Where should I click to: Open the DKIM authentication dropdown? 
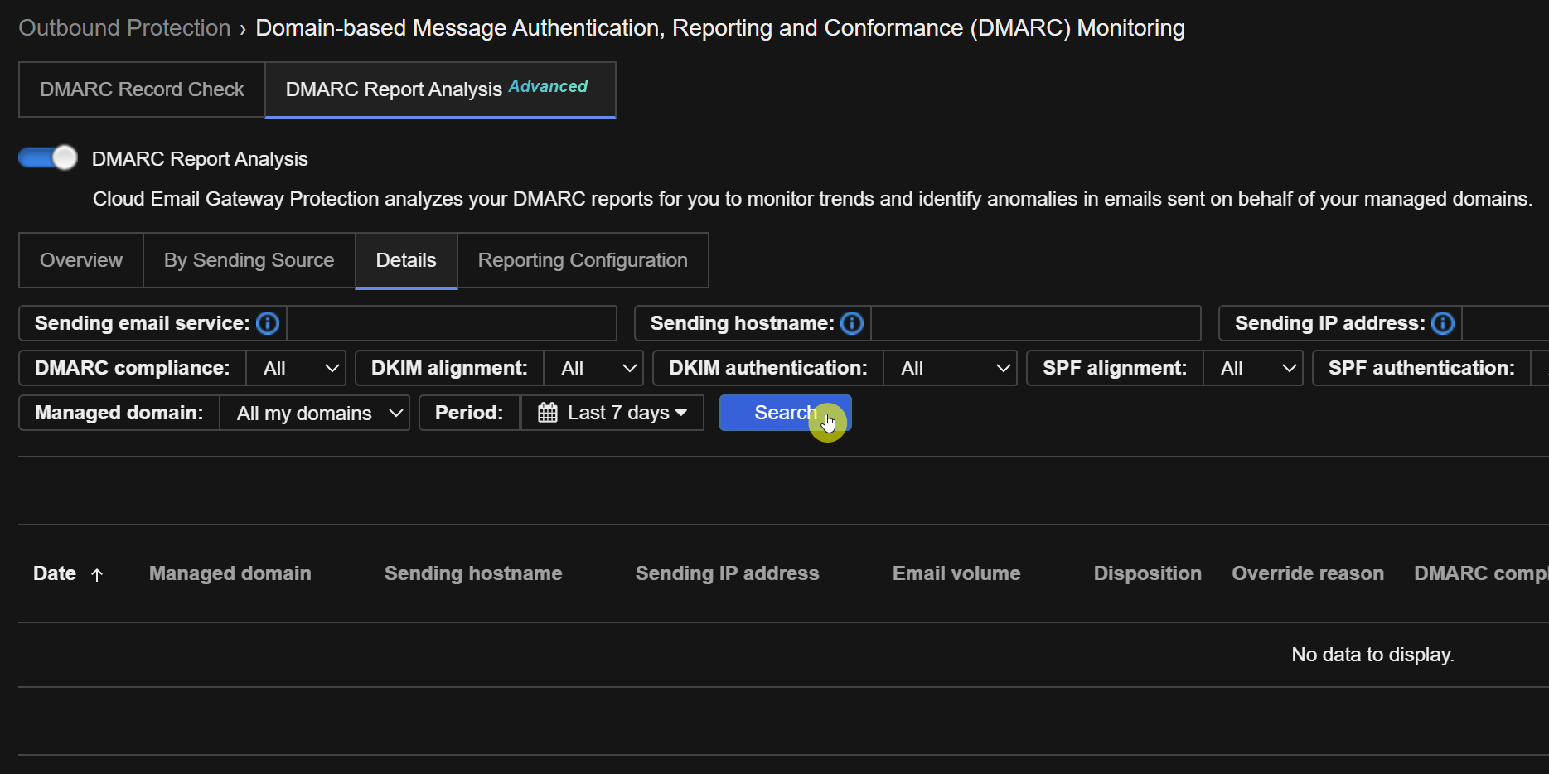[x=951, y=369]
